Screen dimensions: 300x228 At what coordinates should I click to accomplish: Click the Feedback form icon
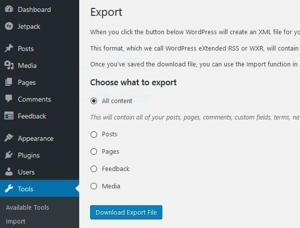click(9, 115)
